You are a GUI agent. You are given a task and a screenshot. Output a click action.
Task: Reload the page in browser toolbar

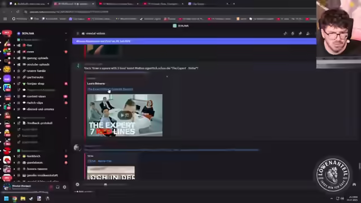click(x=18, y=11)
